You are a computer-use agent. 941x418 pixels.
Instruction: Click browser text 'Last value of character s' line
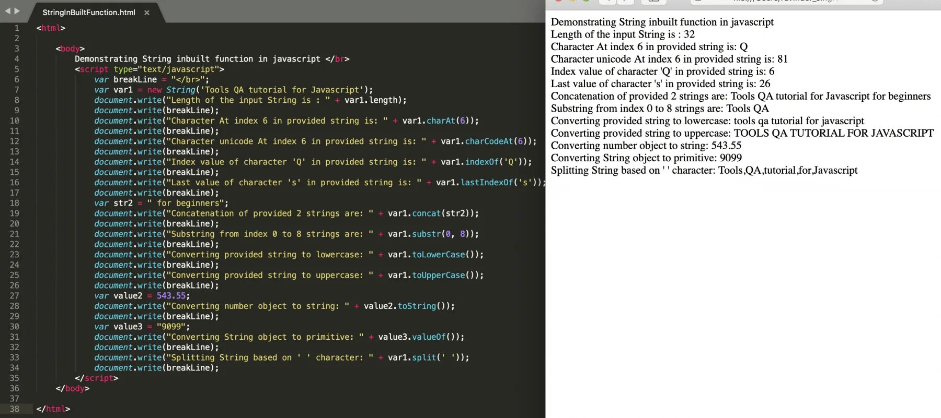[661, 84]
